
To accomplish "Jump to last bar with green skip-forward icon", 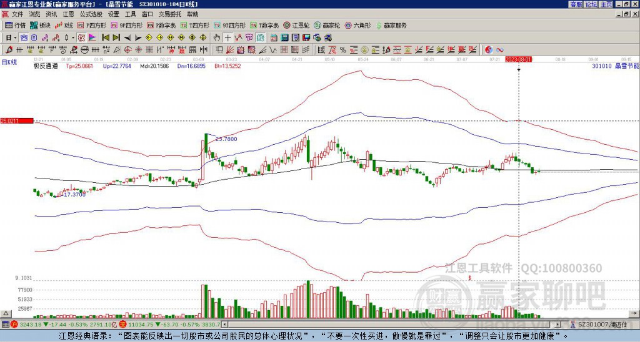I will [116, 38].
